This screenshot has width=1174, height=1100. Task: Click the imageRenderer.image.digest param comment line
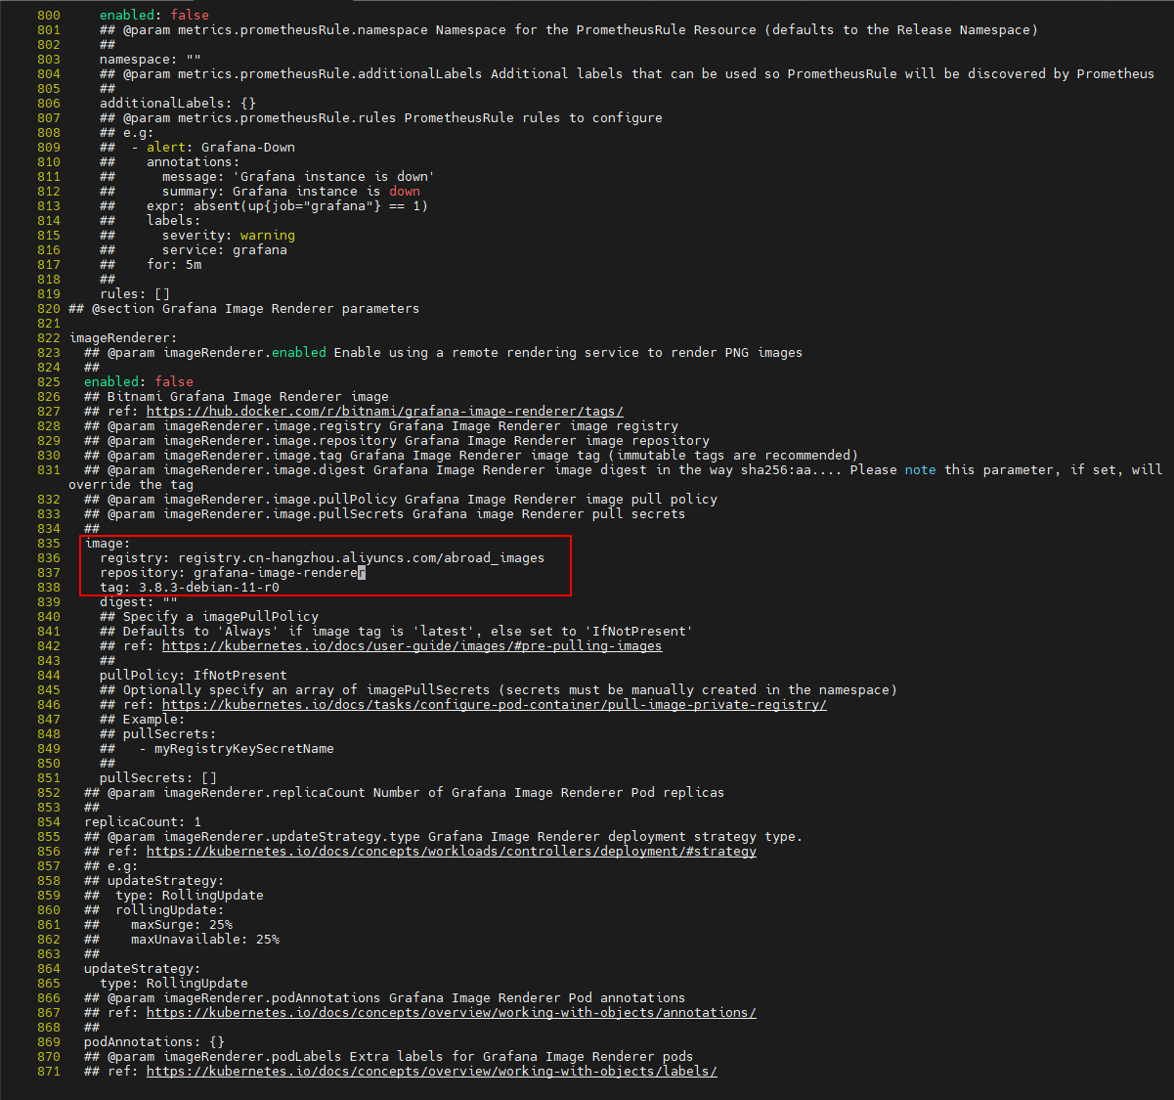coord(615,477)
